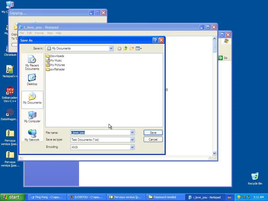The width and height of the screenshot is (268, 201).
Task: Open the Notepad++ desktop shortcut
Action: (10, 71)
